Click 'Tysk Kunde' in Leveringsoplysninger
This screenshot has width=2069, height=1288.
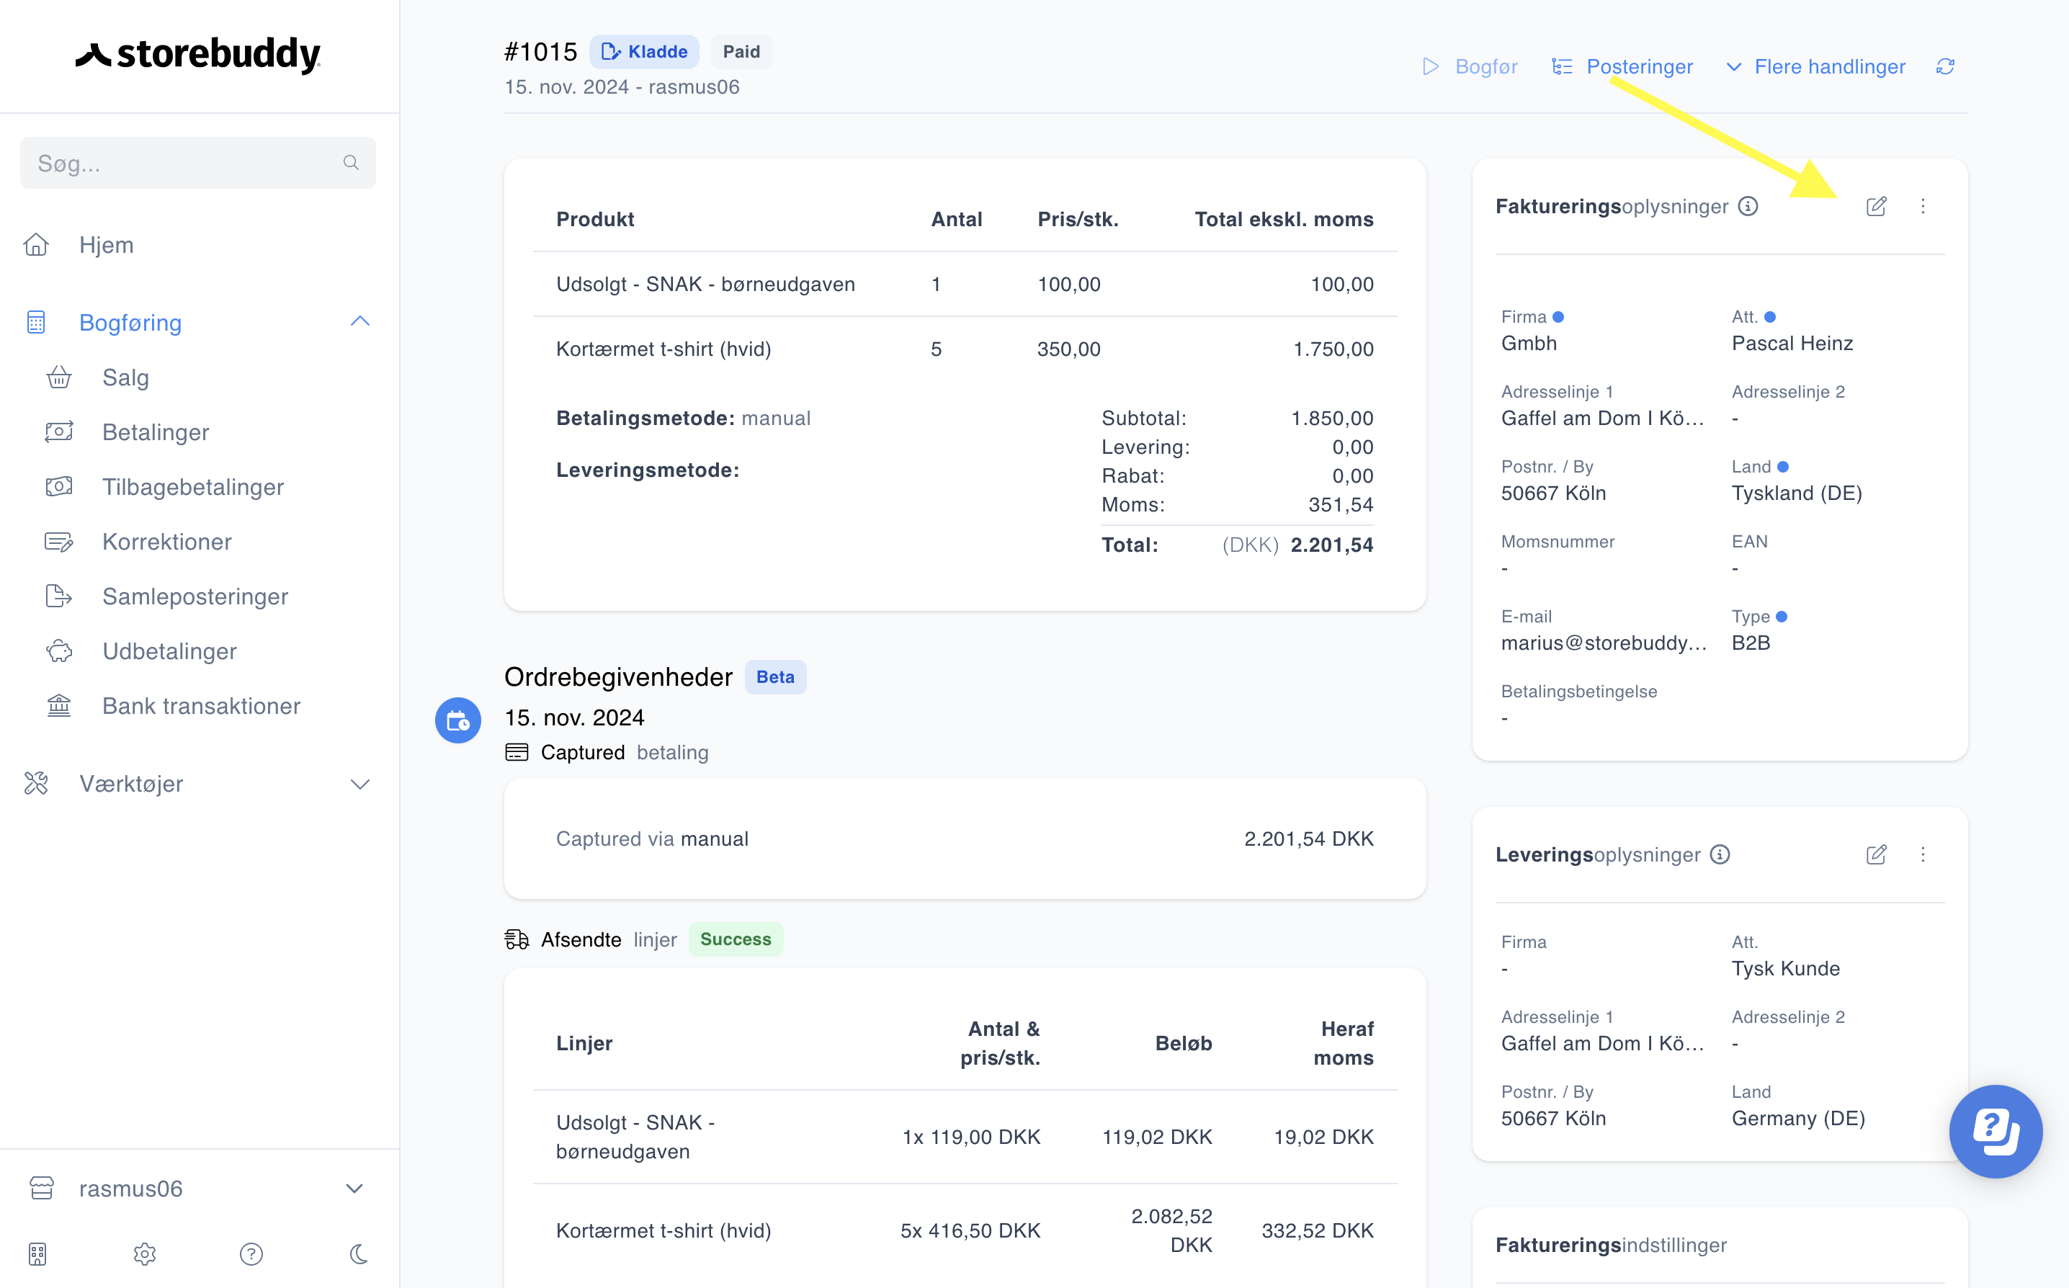pyautogui.click(x=1785, y=969)
